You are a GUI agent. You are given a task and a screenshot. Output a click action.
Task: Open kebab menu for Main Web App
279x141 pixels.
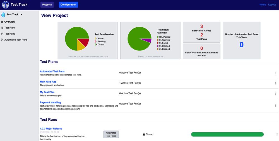(276, 83)
